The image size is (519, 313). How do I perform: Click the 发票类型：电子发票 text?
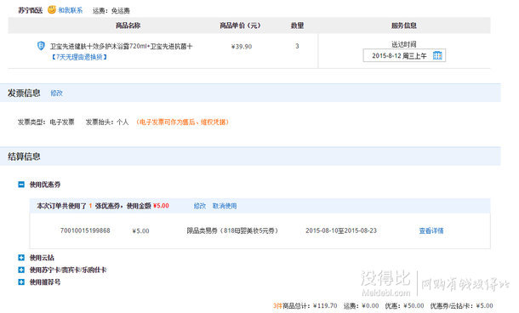coord(46,122)
